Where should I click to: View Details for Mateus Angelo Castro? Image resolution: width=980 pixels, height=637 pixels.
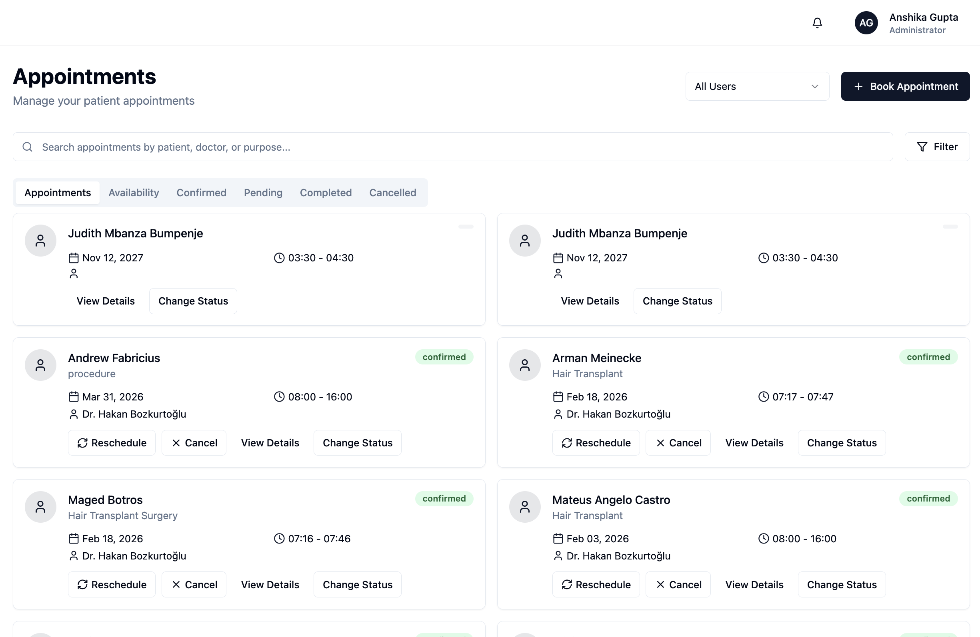pyautogui.click(x=754, y=584)
